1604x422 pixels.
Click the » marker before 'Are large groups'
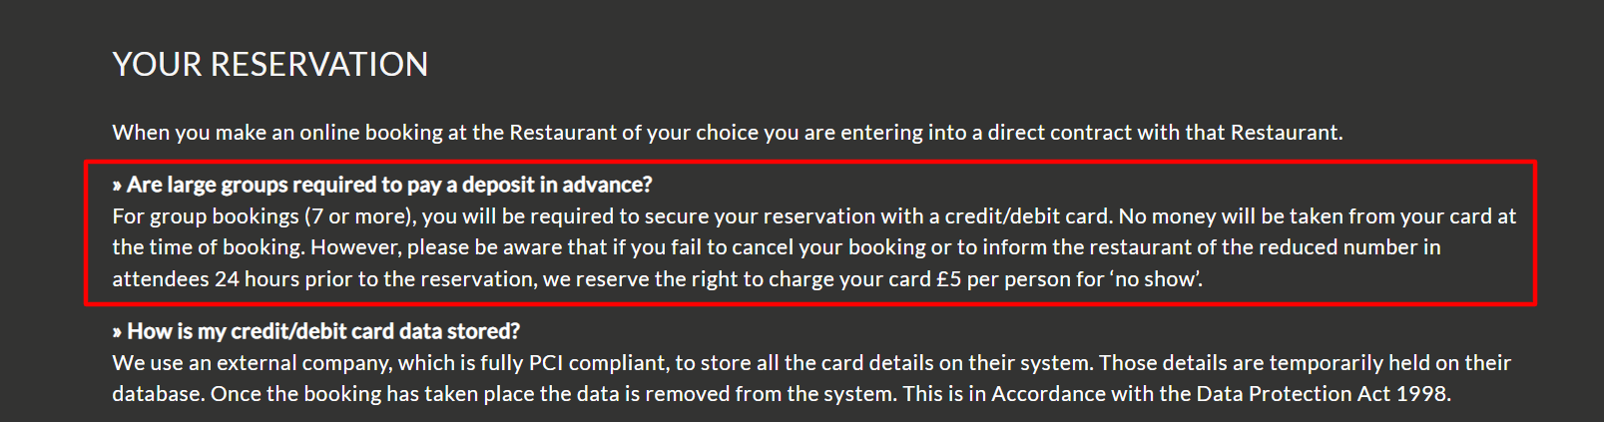[117, 186]
